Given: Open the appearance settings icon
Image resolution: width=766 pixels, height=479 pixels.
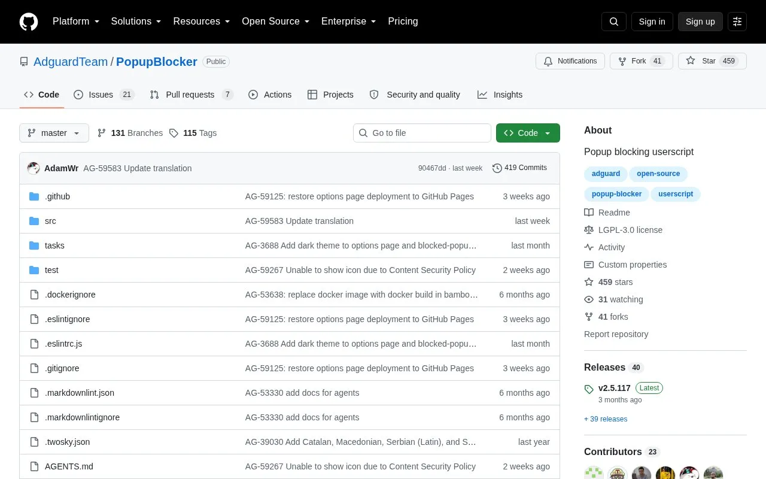Looking at the screenshot, I should click(x=737, y=22).
